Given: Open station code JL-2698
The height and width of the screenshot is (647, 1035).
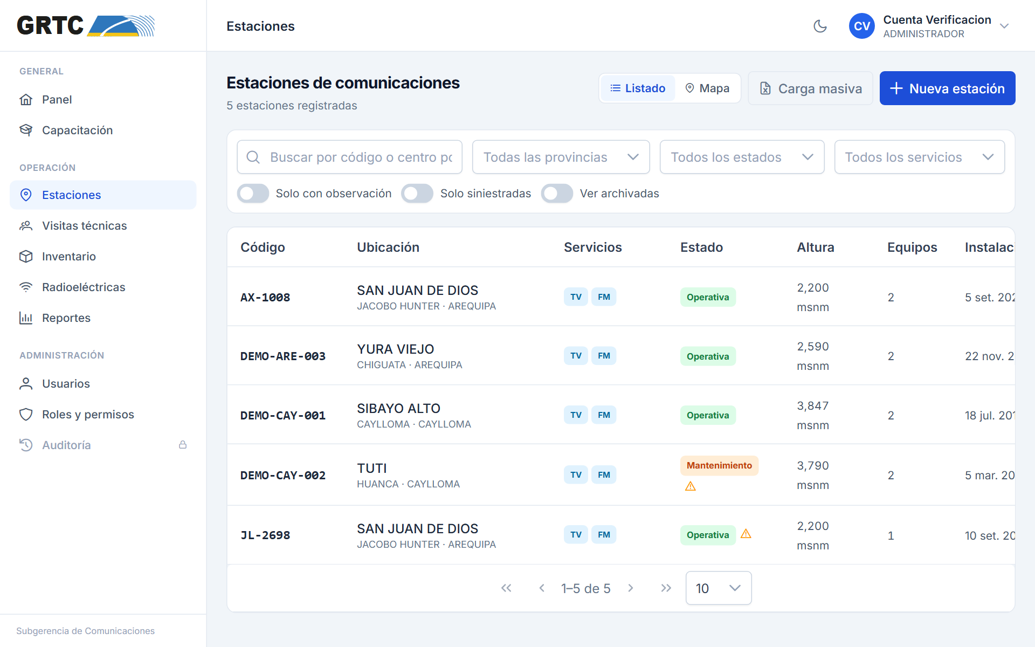Looking at the screenshot, I should click(x=265, y=535).
